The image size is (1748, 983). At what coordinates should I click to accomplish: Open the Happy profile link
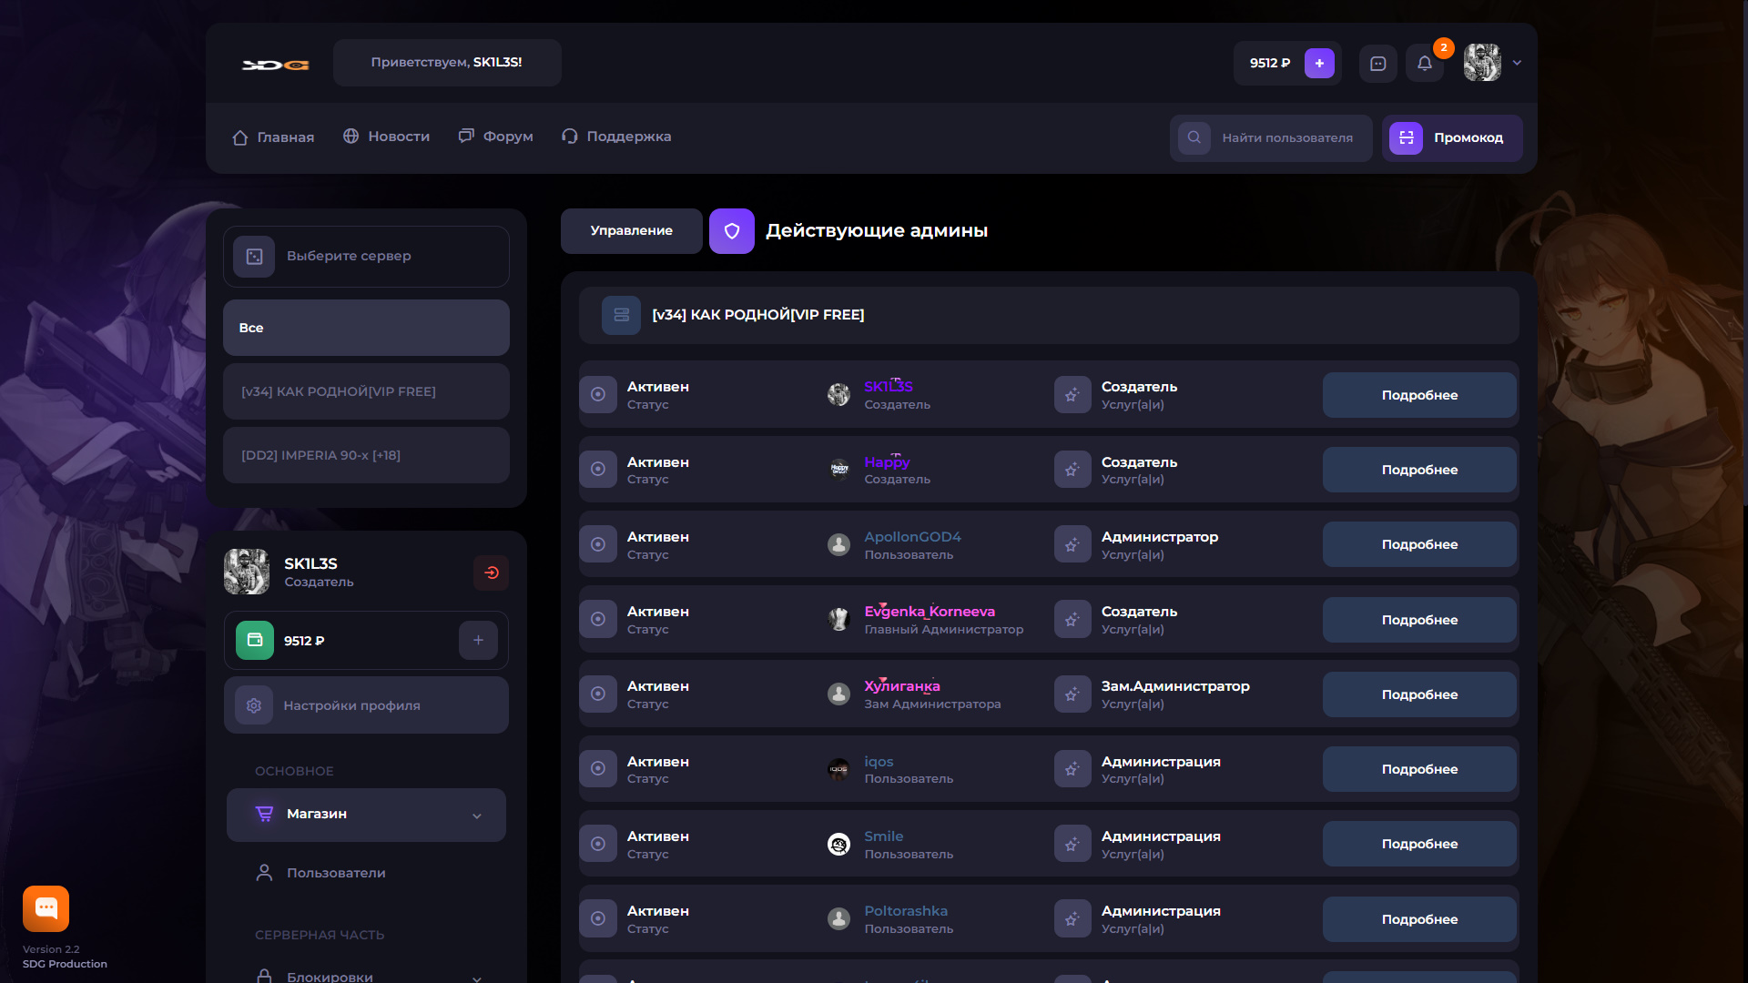click(x=887, y=462)
